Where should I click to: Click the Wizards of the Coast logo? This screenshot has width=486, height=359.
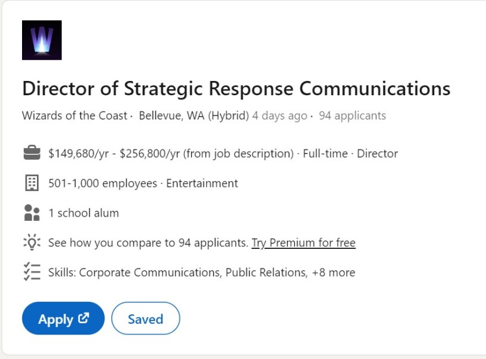point(42,40)
